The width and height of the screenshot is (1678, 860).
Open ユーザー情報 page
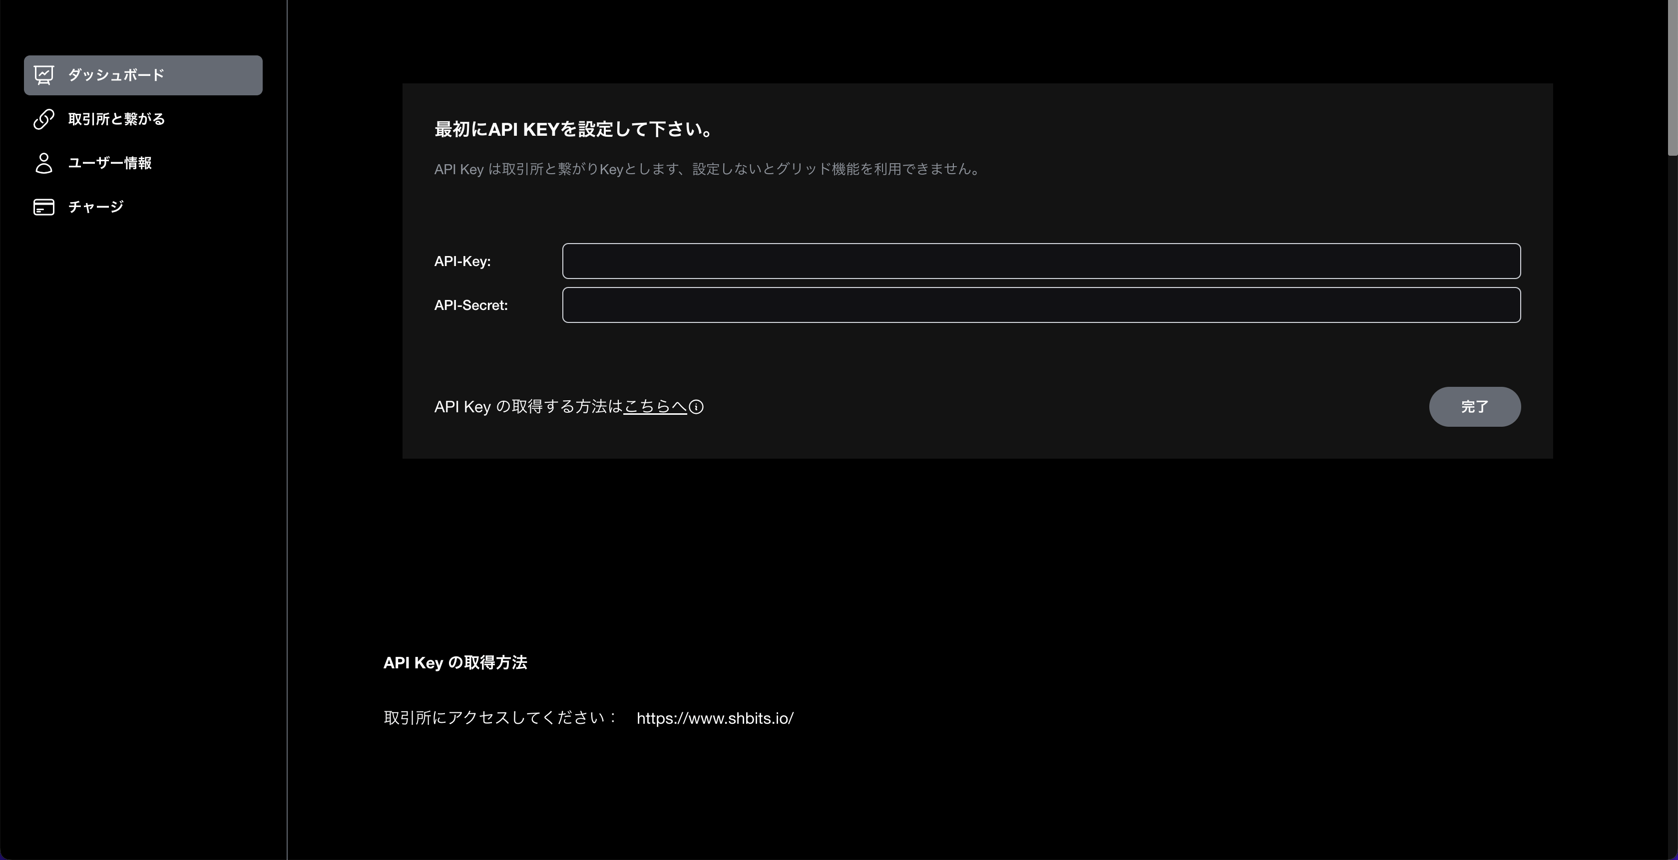tap(143, 163)
